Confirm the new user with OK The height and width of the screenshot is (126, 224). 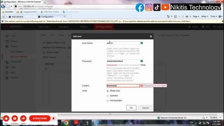coord(131,108)
